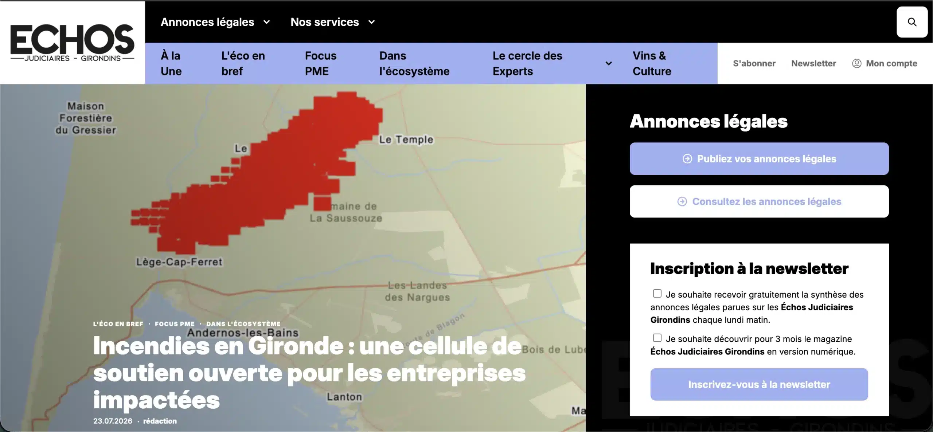Check the 3-month digital magazine trial box
The height and width of the screenshot is (432, 933).
click(x=657, y=338)
